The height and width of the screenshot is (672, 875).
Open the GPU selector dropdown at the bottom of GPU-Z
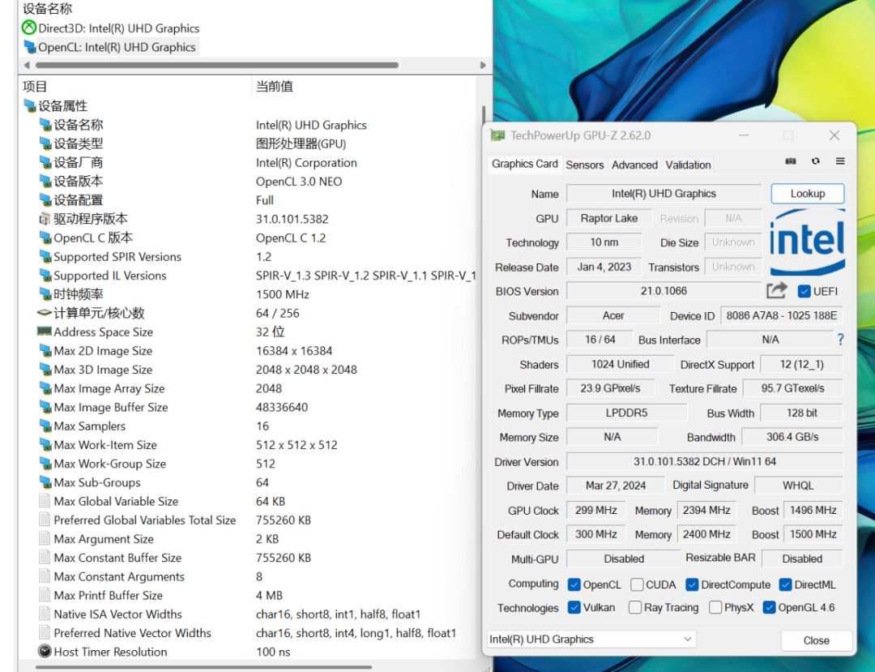point(591,639)
